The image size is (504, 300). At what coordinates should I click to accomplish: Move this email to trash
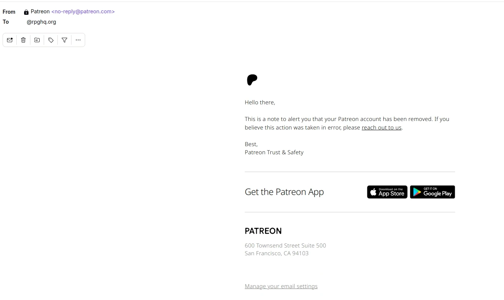point(23,40)
